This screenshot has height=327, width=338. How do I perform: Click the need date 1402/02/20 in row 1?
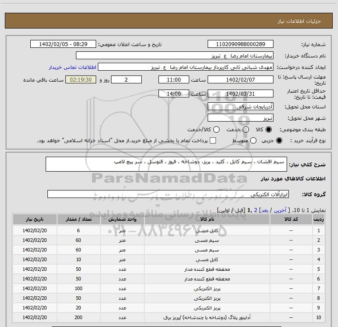click(35, 230)
